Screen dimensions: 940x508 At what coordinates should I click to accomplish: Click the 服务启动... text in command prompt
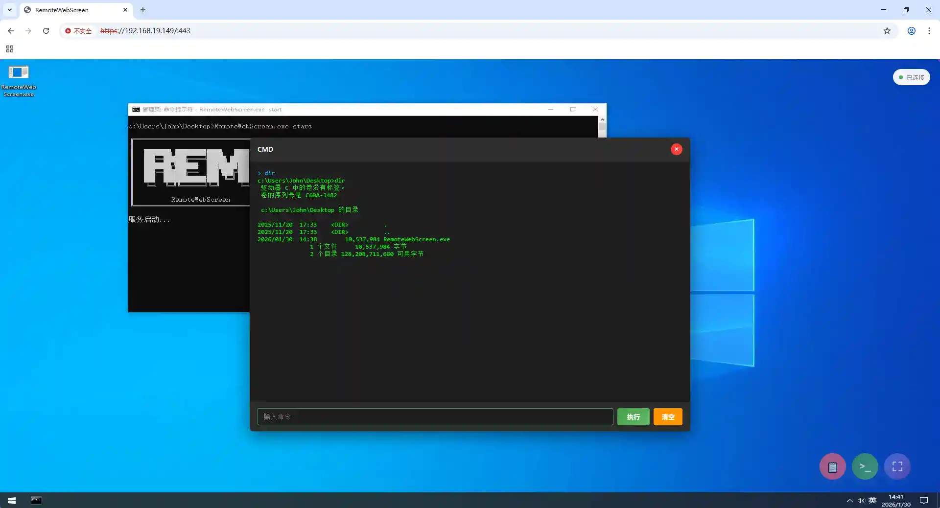click(x=149, y=219)
